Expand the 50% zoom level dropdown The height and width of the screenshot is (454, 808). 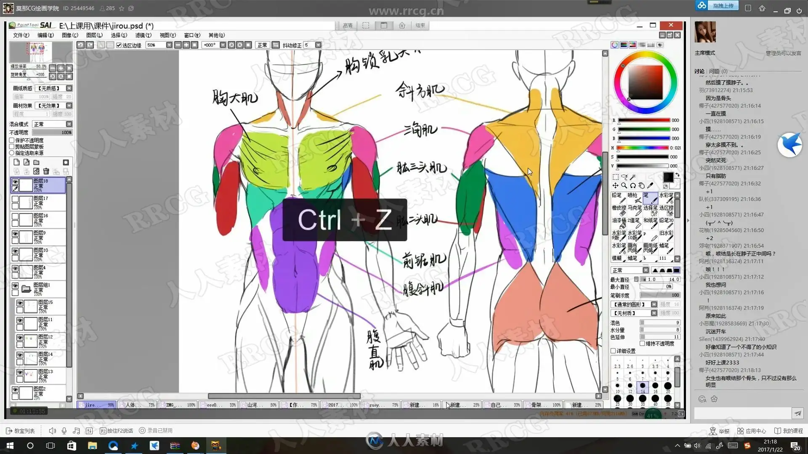click(x=169, y=45)
